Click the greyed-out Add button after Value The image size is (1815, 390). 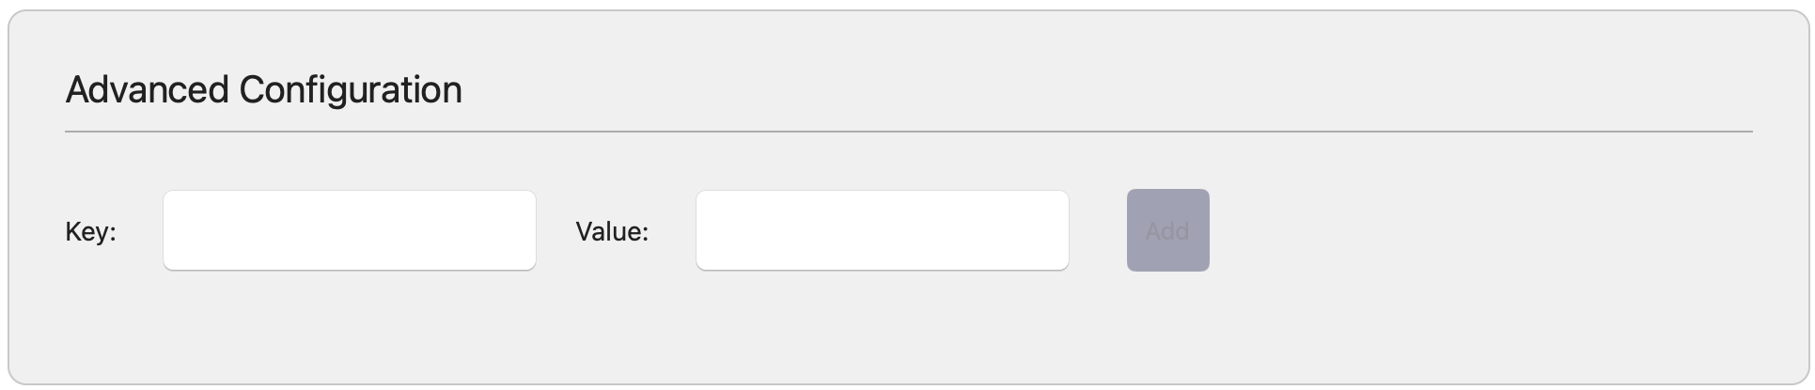coord(1168,230)
